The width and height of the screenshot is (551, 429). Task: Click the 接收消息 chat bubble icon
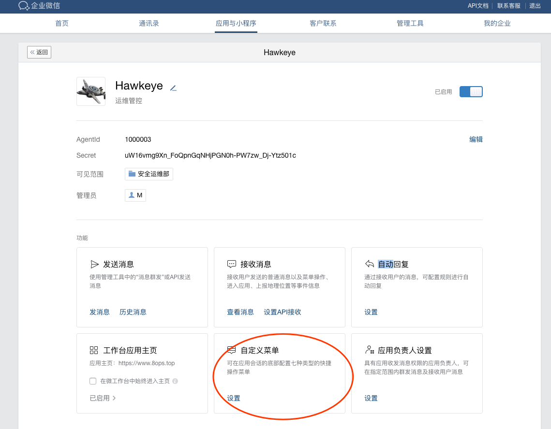tap(232, 264)
